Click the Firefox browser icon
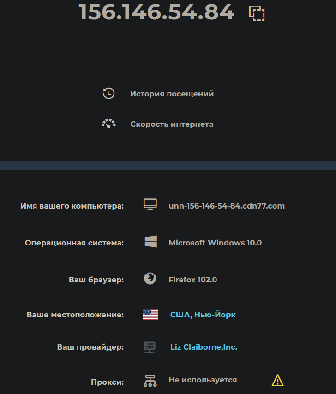 tap(150, 279)
